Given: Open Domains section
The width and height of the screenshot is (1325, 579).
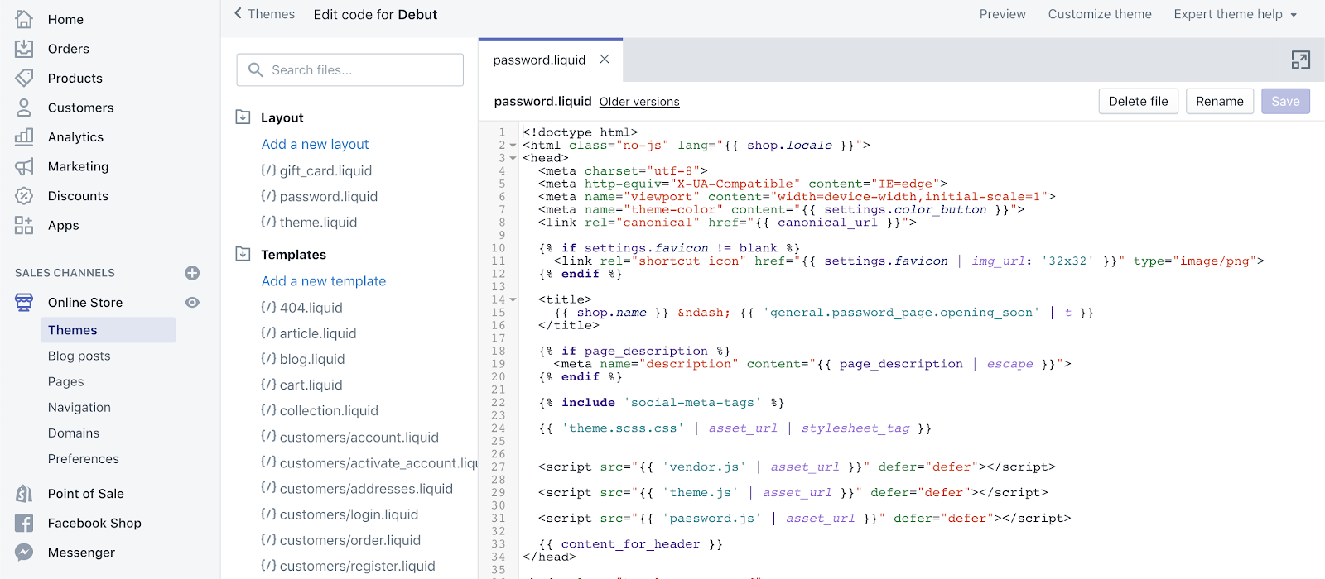Looking at the screenshot, I should pos(74,433).
